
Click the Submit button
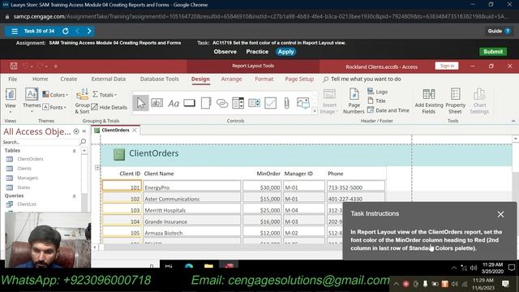coord(493,52)
